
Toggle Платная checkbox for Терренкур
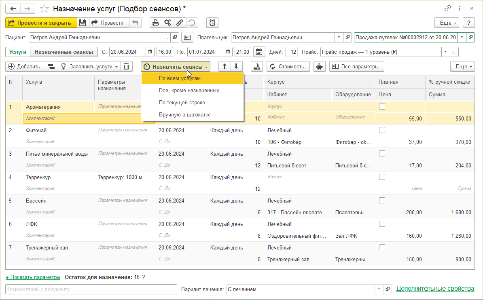pyautogui.click(x=382, y=177)
